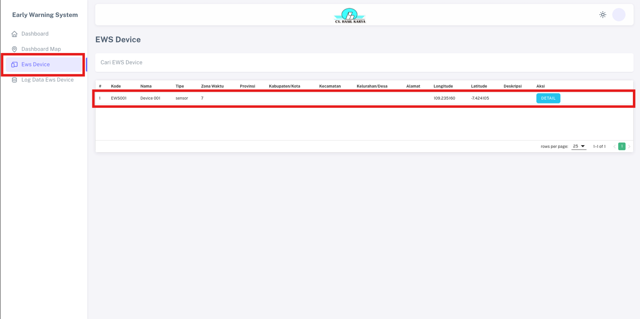Select page number 1 button
Viewport: 640px width, 319px height.
click(x=622, y=147)
